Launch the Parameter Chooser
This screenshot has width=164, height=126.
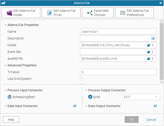[x=98, y=13]
